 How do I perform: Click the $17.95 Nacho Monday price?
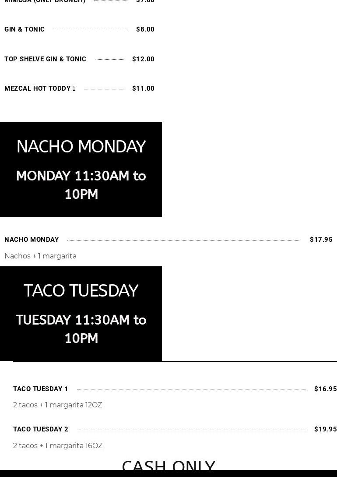[x=321, y=240]
